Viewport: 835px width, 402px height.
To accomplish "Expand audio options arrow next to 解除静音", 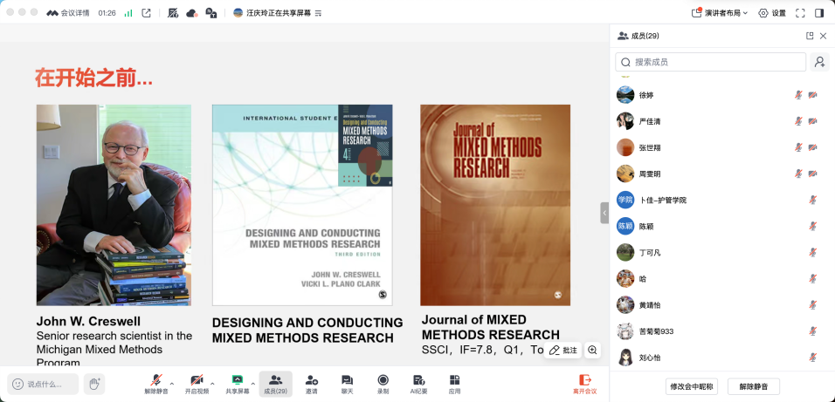I will coord(171,383).
